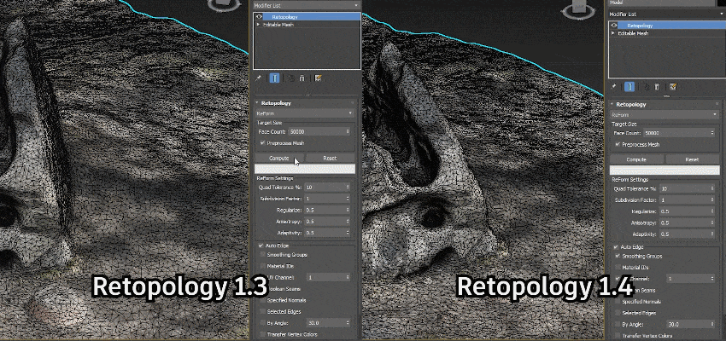Click the Anisotropy field in 1.4 panel
The image size is (726, 341).
click(x=685, y=223)
